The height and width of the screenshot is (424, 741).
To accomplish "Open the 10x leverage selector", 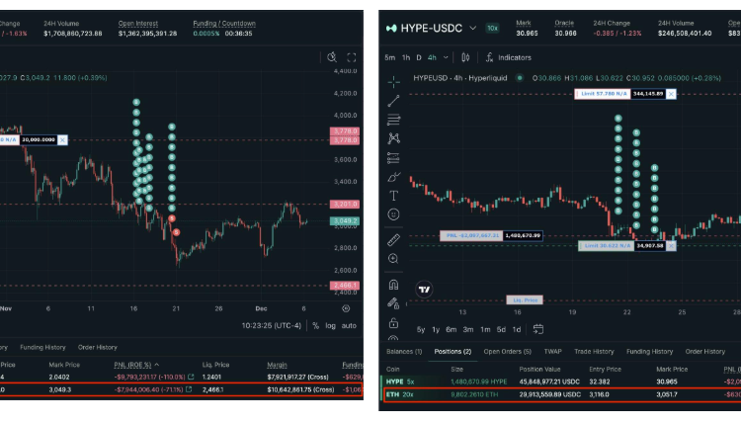I will [x=492, y=28].
